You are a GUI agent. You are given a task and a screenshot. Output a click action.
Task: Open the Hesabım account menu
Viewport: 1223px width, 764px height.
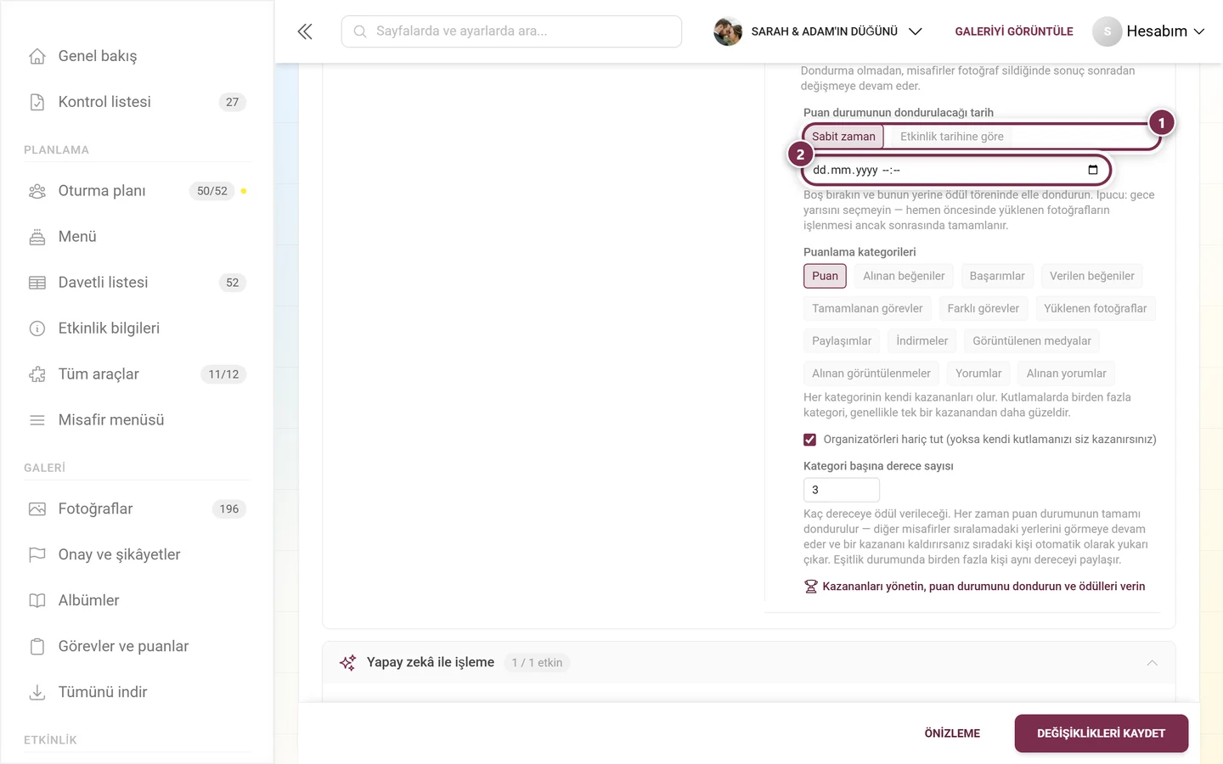click(1149, 31)
